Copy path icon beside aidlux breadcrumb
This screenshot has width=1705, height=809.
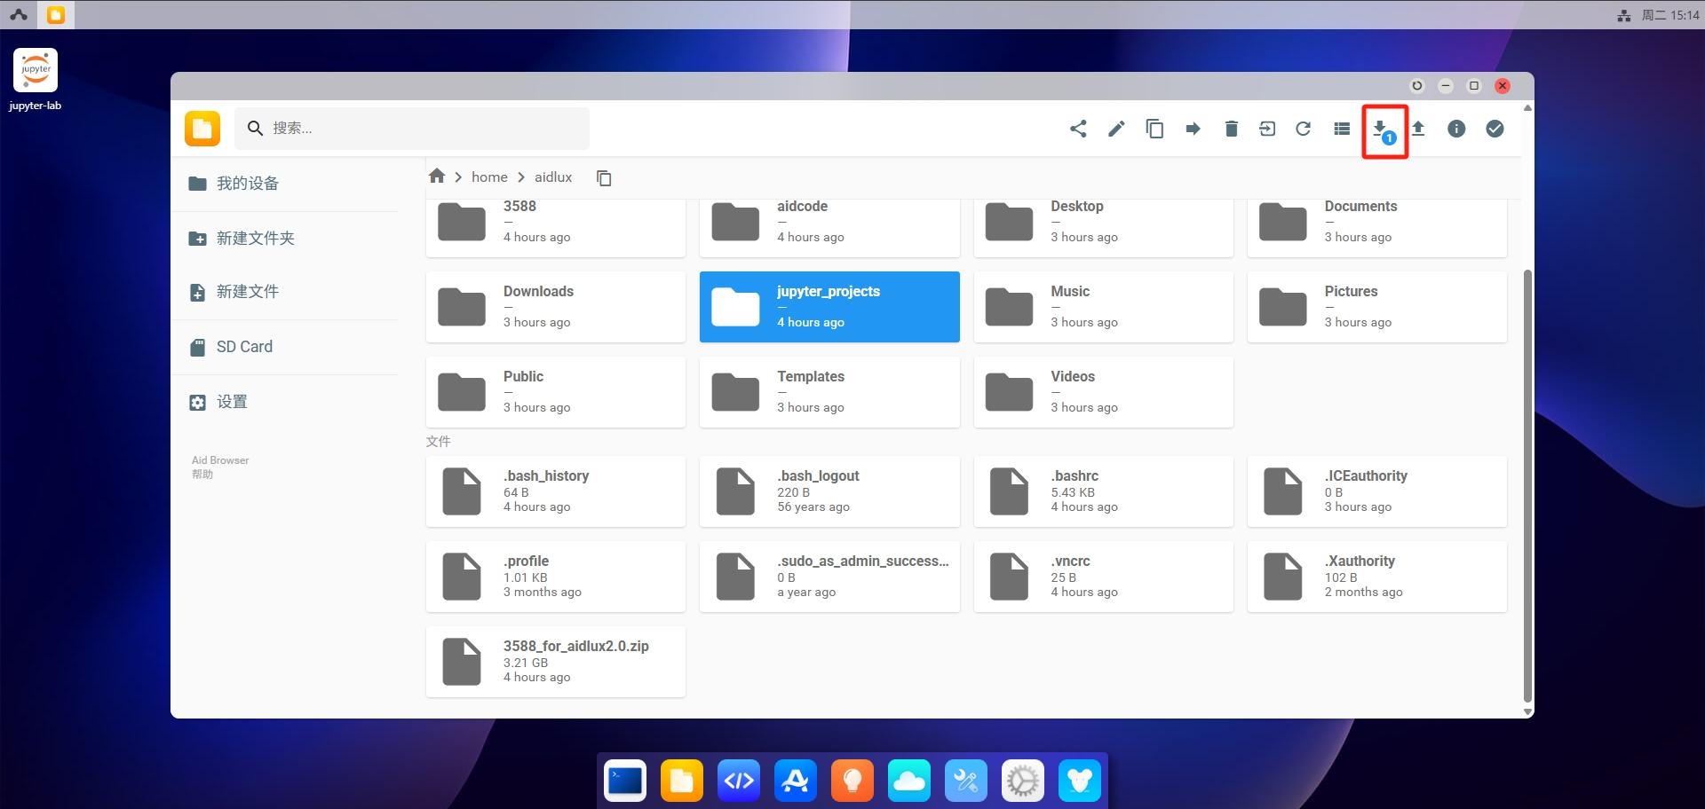coord(604,178)
